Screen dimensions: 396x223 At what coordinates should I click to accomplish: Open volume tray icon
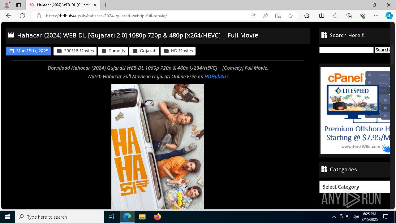[x=356, y=217]
